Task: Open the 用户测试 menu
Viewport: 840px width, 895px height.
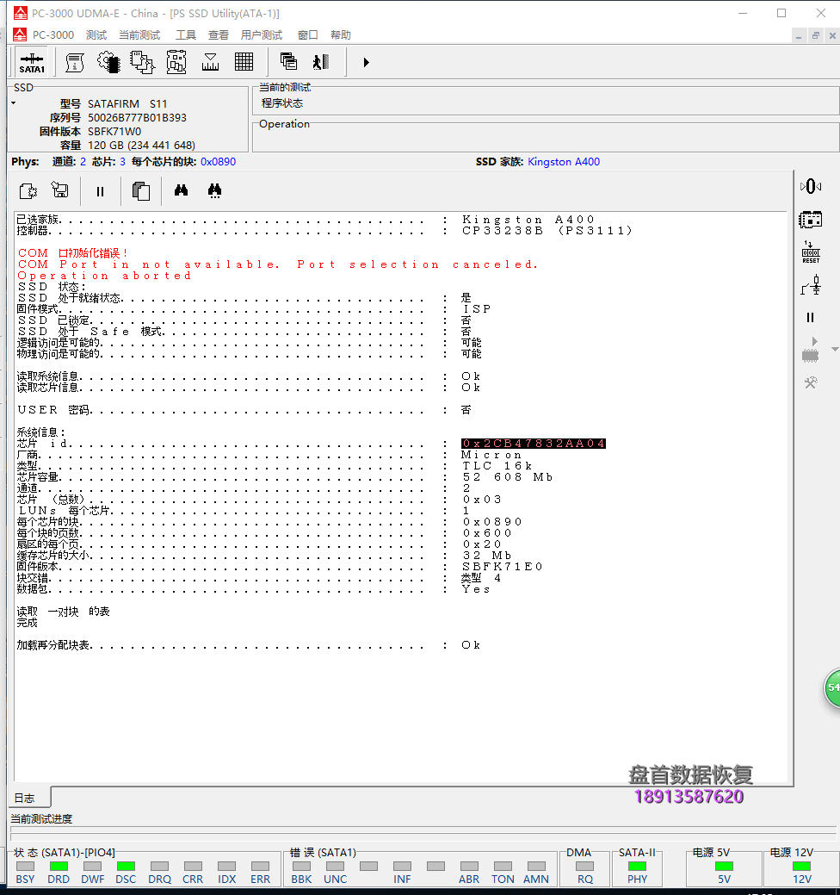Action: click(x=261, y=34)
